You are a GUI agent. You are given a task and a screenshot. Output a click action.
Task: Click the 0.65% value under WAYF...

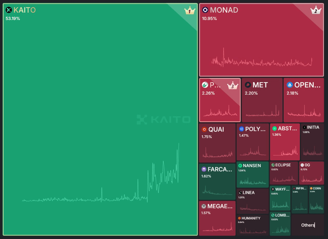tap(274, 194)
